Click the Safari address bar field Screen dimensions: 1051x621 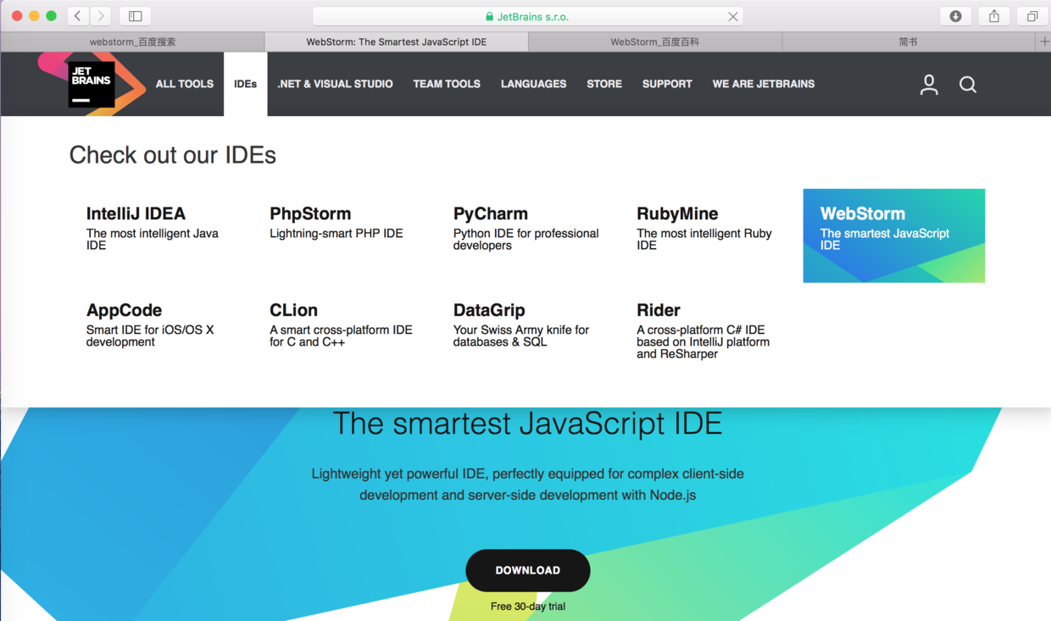[528, 16]
